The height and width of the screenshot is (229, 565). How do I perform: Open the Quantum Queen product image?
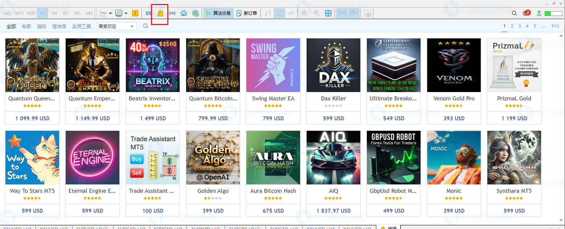(x=32, y=65)
